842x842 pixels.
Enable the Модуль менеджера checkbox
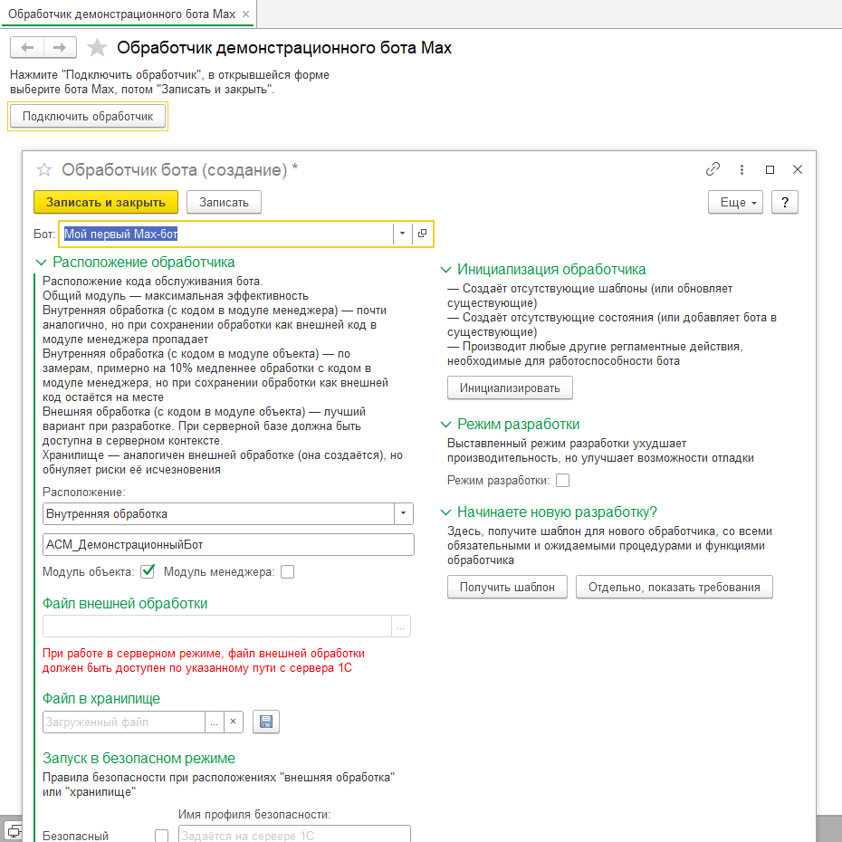tap(287, 572)
